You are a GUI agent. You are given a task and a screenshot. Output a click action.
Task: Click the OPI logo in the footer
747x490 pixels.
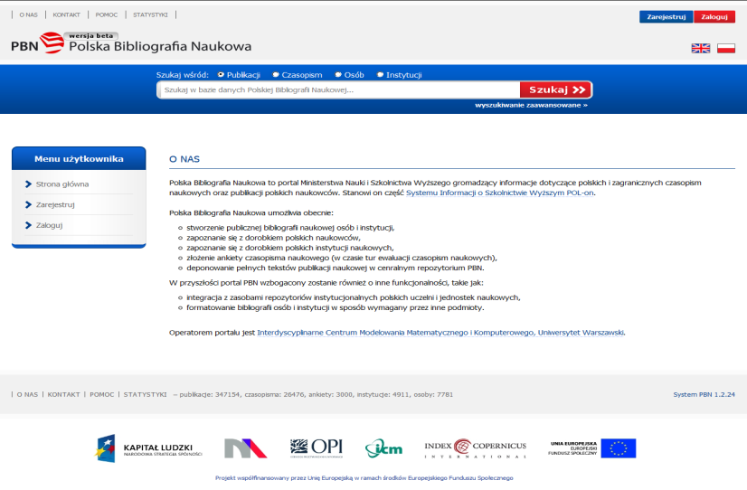pos(317,448)
